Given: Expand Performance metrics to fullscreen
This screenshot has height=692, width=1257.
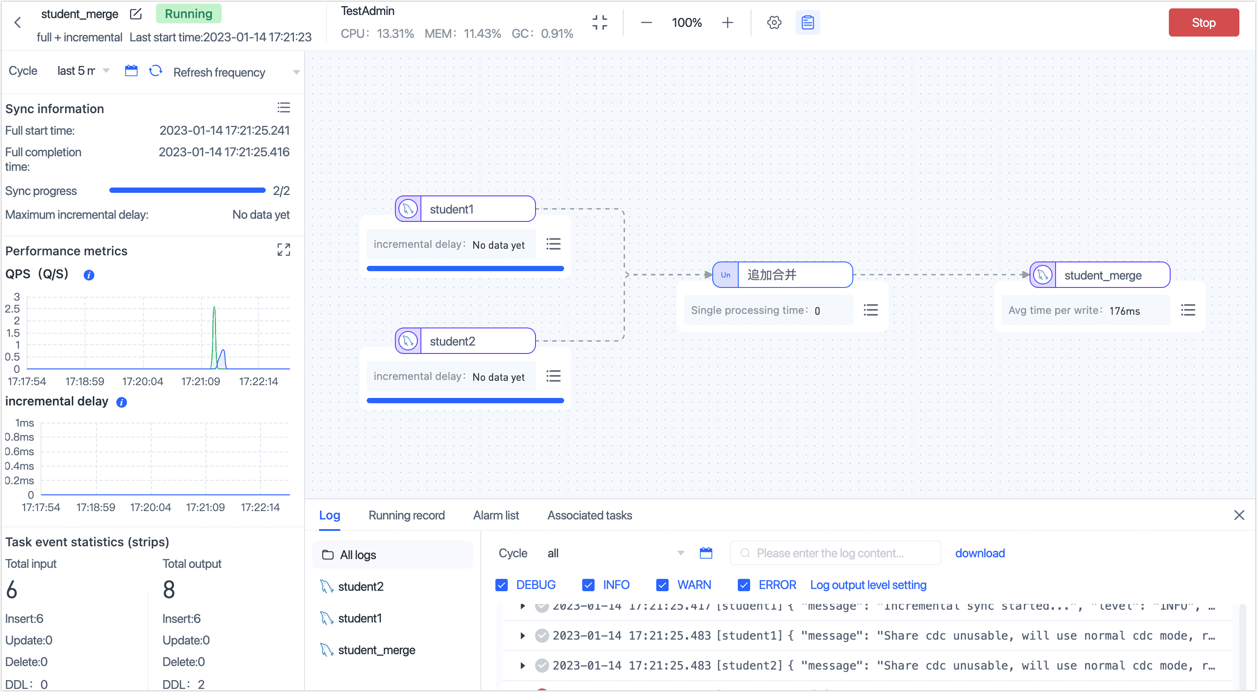Looking at the screenshot, I should (283, 250).
